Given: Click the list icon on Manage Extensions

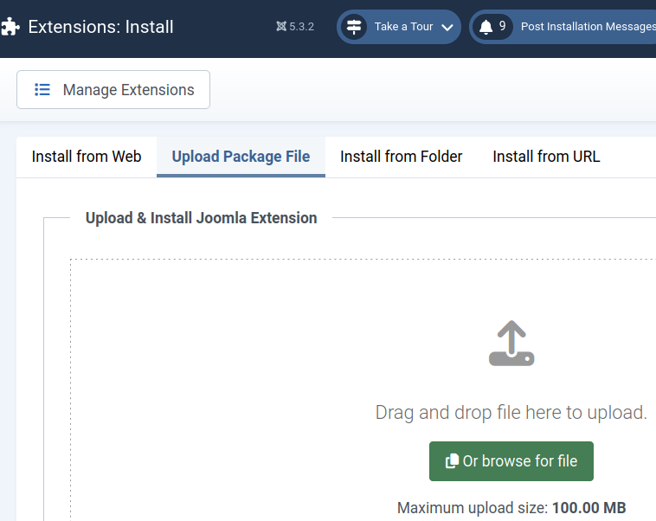Looking at the screenshot, I should (42, 89).
